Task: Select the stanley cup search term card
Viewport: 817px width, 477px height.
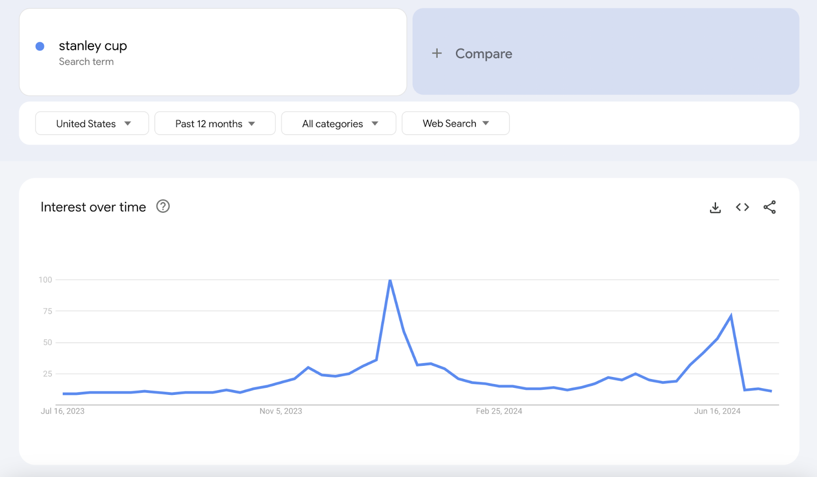Action: 212,52
